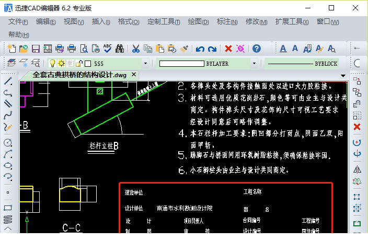
Task: Open the 编辑(E) menu
Action: (46, 22)
